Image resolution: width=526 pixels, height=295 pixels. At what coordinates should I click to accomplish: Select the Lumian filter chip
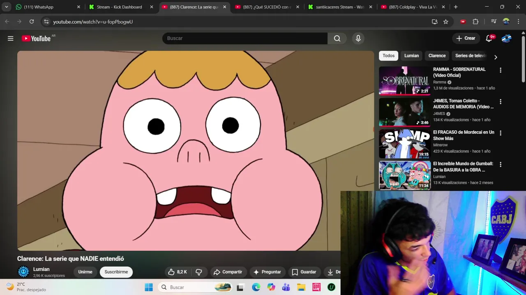(411, 56)
